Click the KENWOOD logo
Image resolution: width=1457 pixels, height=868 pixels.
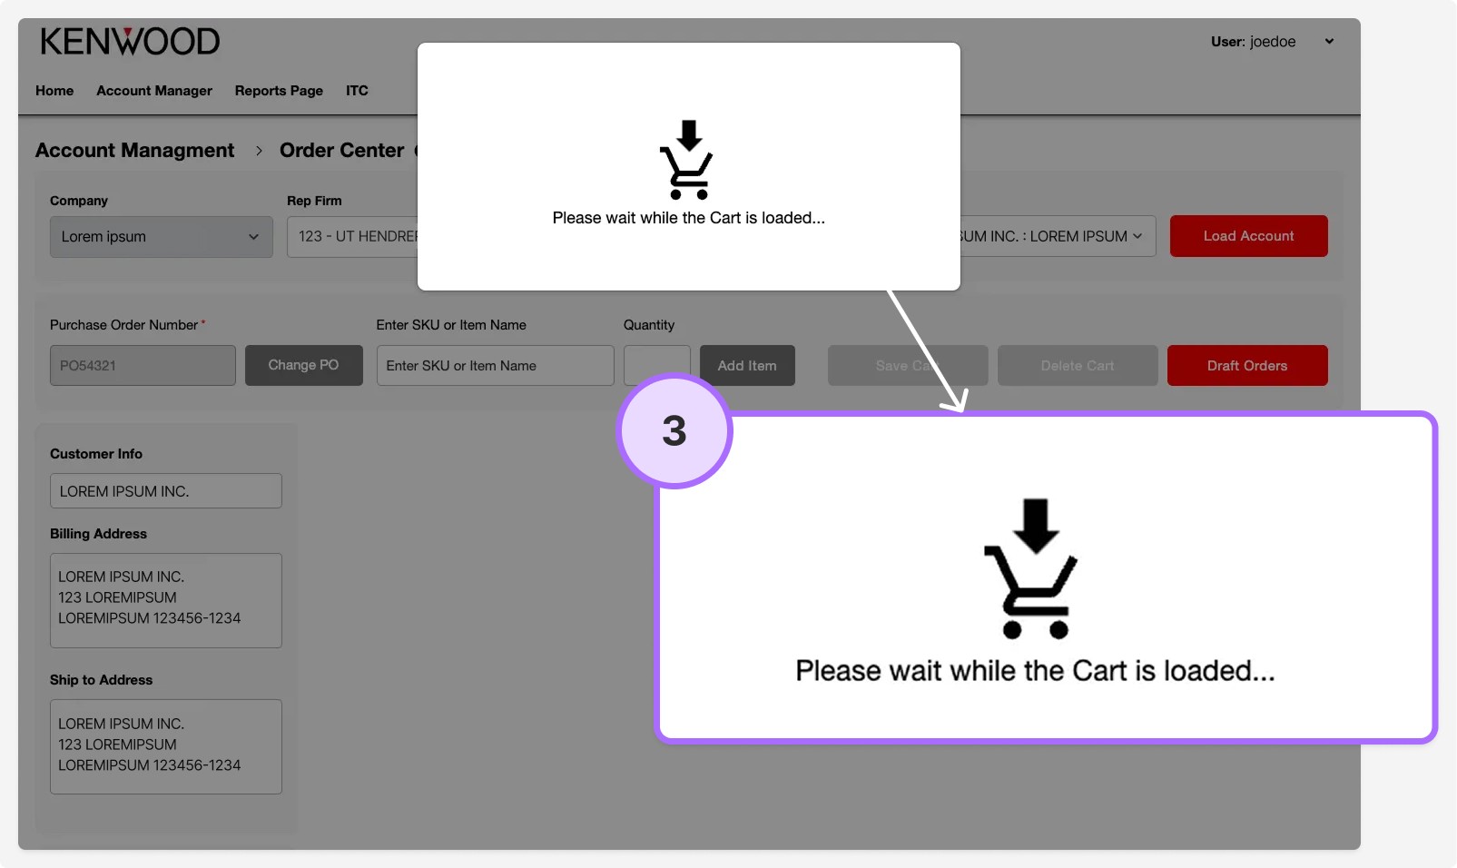pos(130,41)
